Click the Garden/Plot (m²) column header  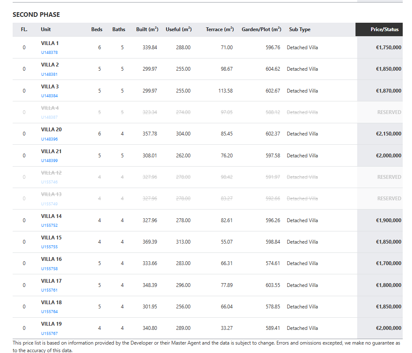click(261, 29)
